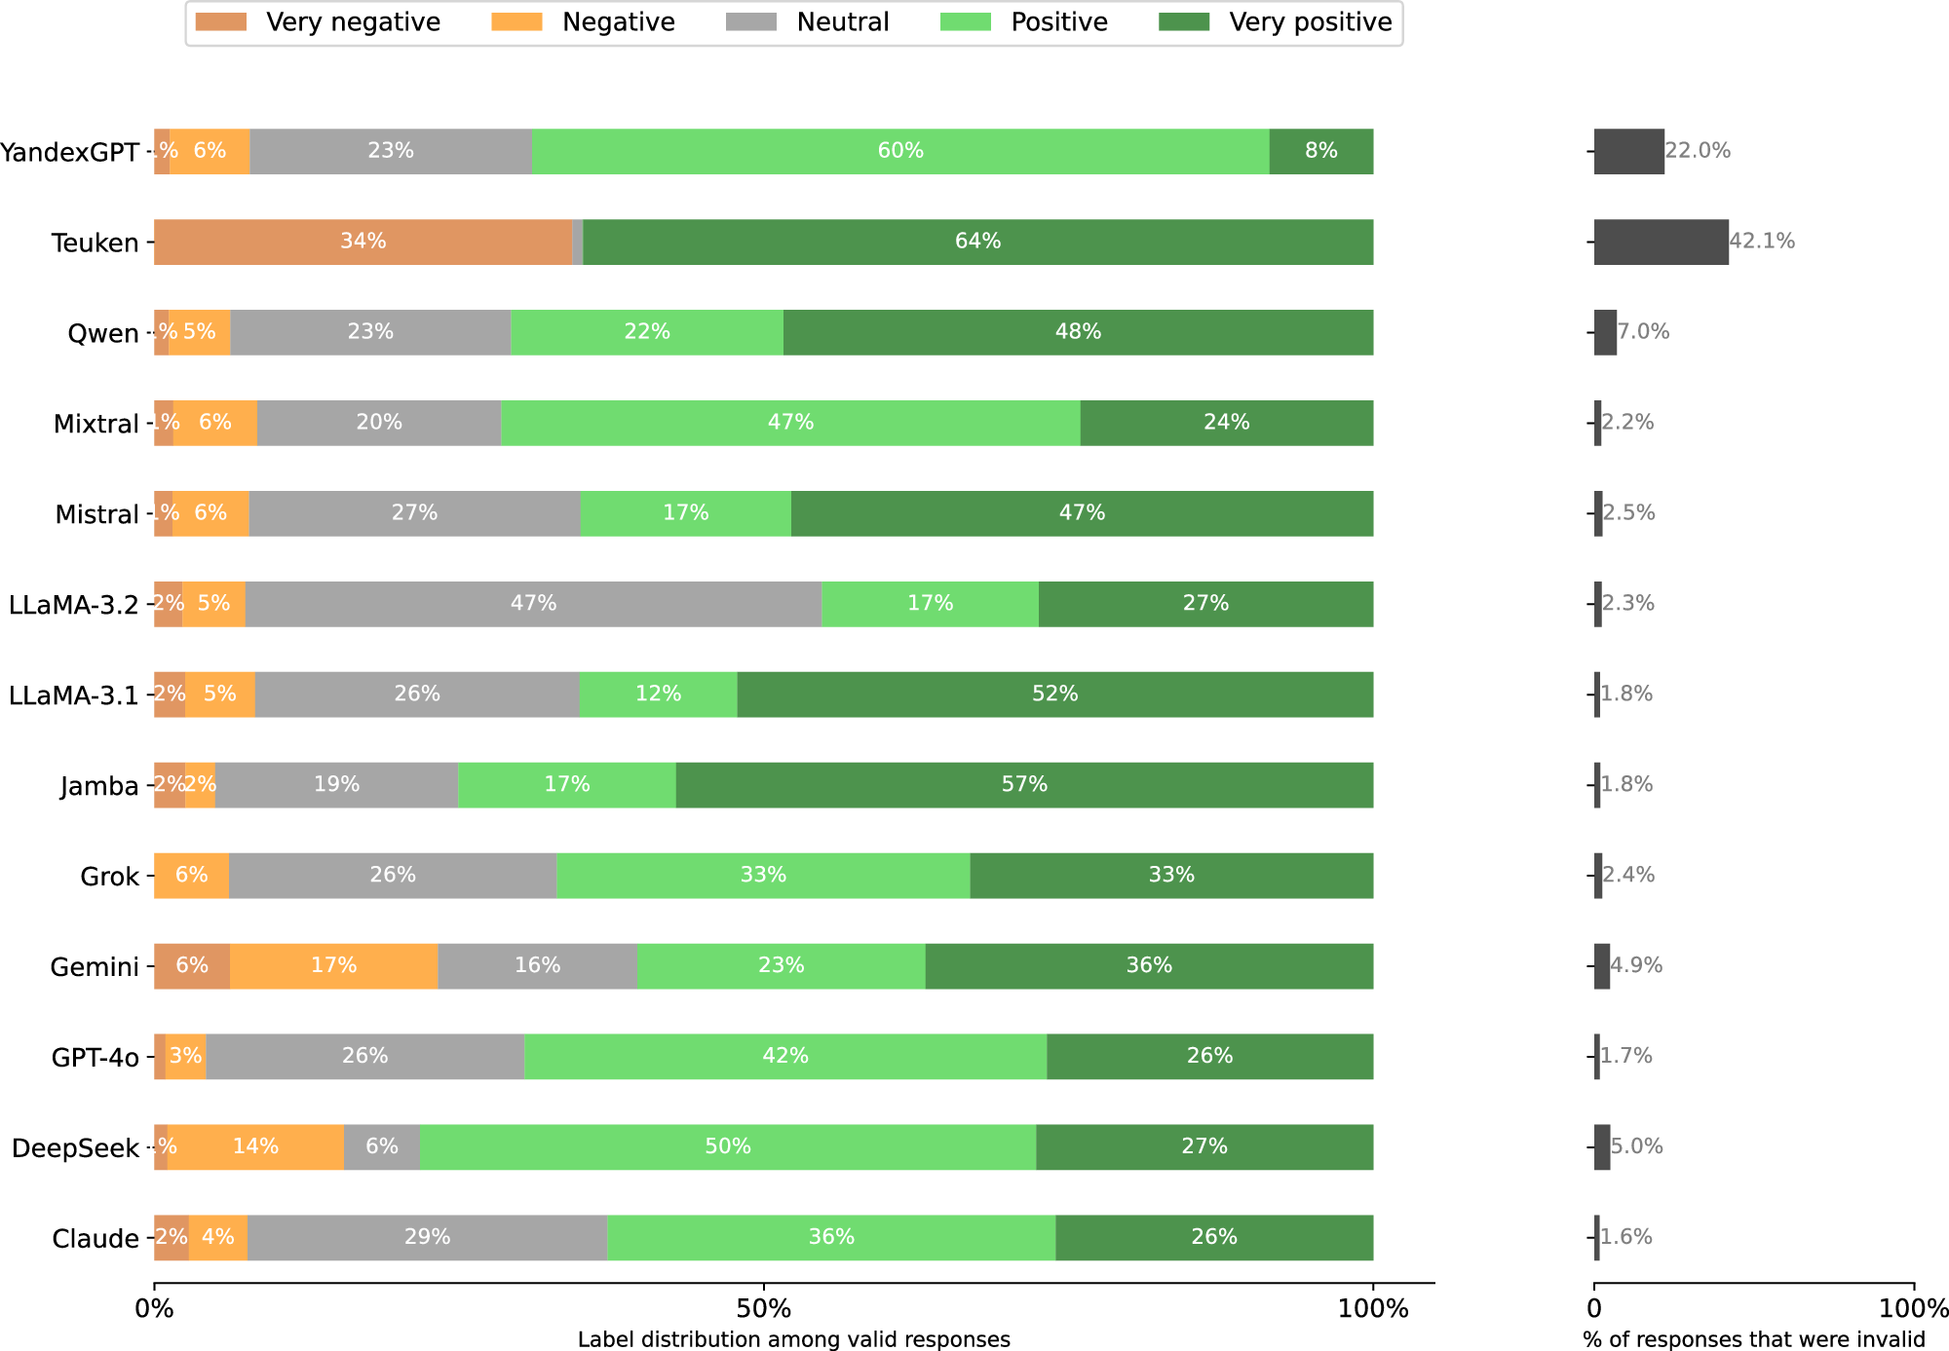
Task: Click the Very positive legend swatch
Action: pos(1184,22)
